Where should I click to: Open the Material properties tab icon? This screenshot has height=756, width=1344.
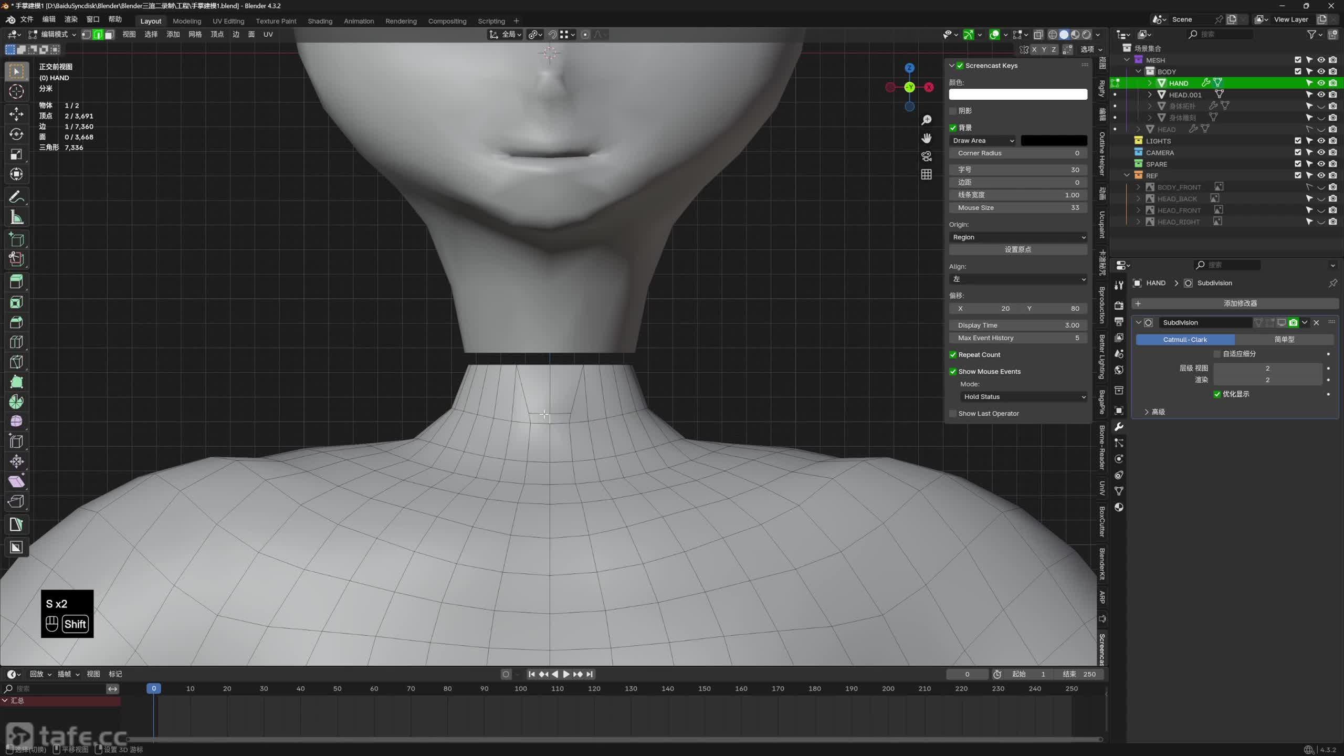coord(1119,507)
